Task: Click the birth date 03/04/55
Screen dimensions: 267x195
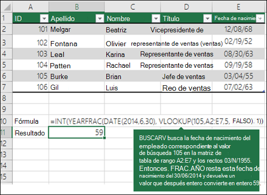Action: click(x=238, y=76)
